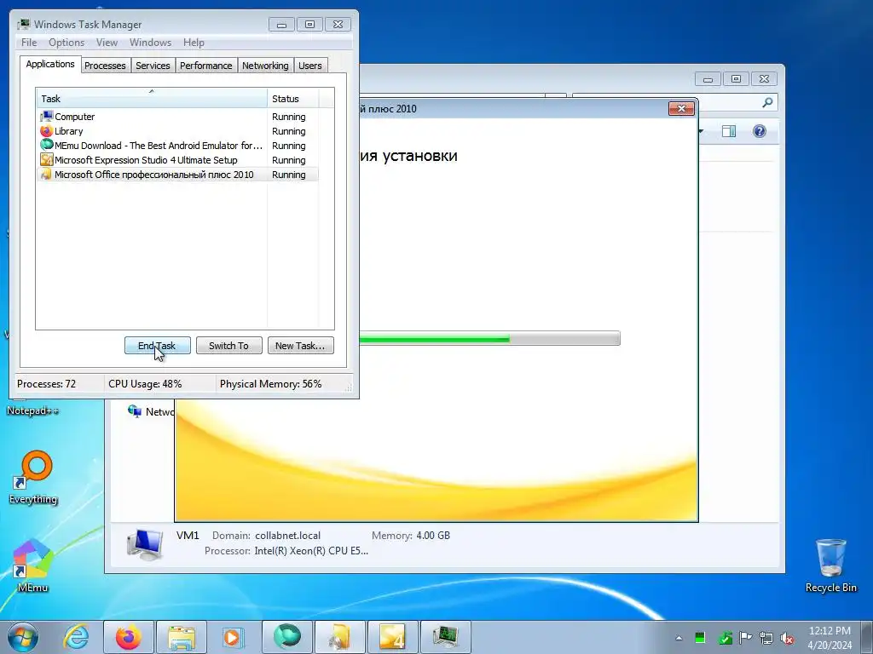Switch to the Processes tab
This screenshot has height=654, width=873.
(105, 66)
